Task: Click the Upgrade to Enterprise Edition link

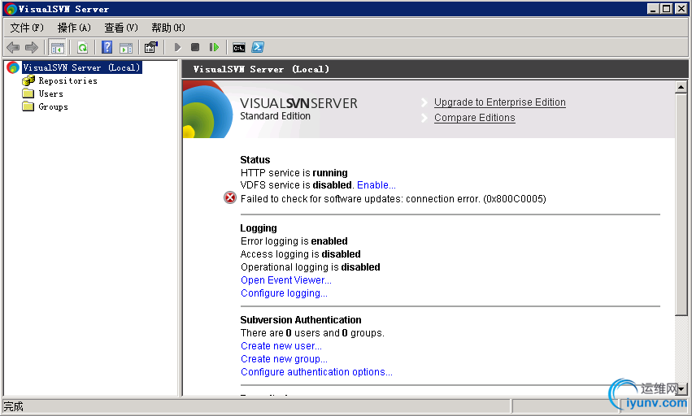Action: pos(500,102)
